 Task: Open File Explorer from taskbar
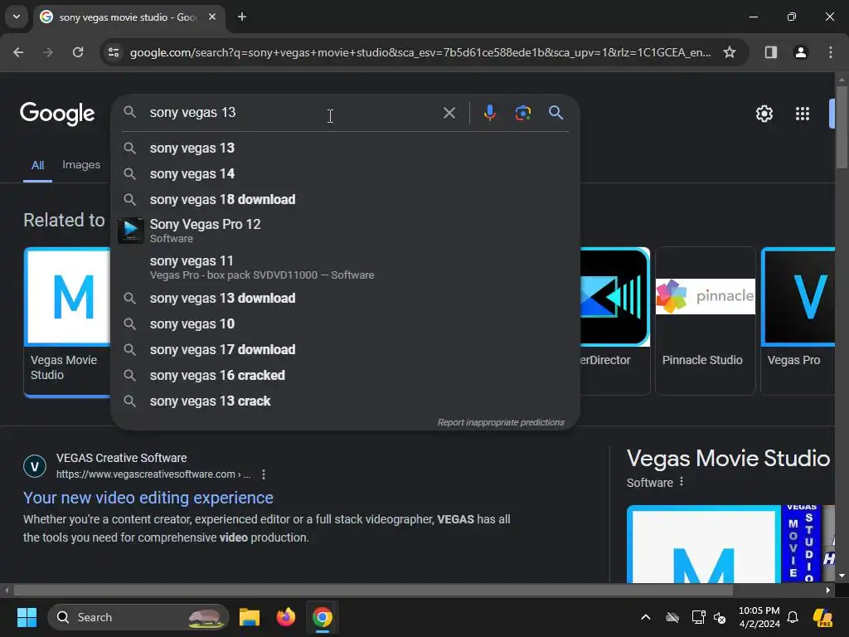click(250, 617)
